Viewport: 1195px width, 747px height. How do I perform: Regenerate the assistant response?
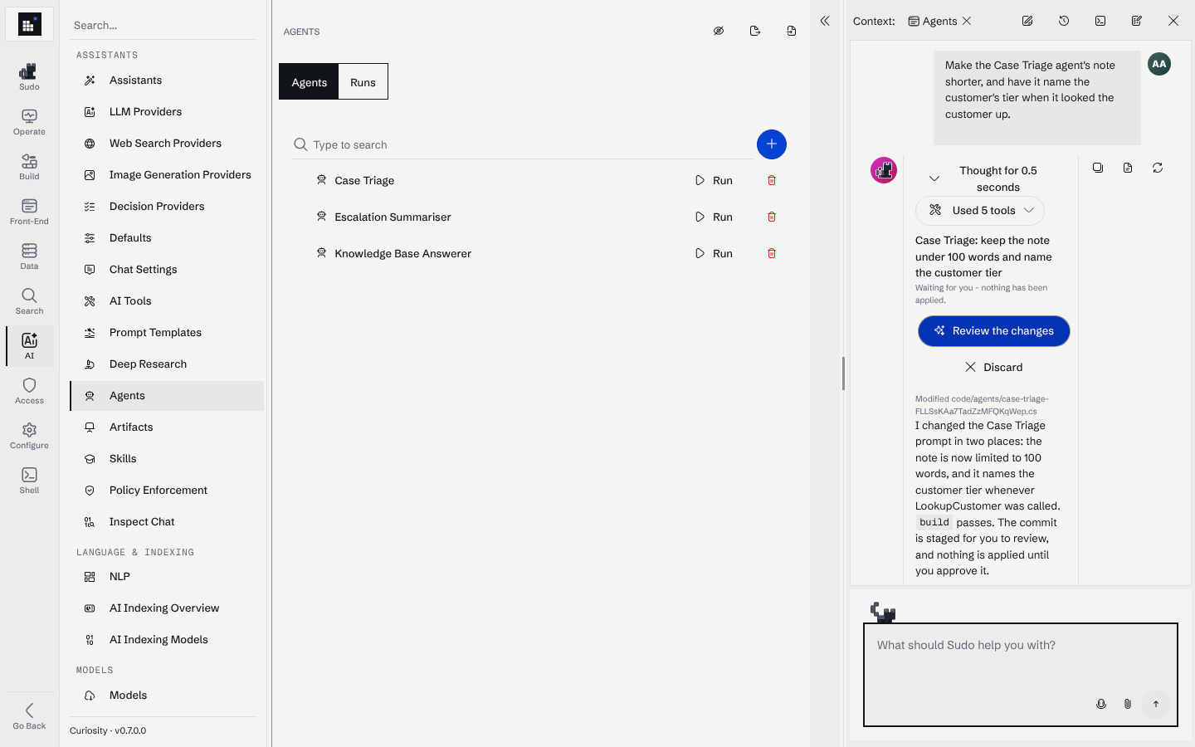tap(1158, 168)
